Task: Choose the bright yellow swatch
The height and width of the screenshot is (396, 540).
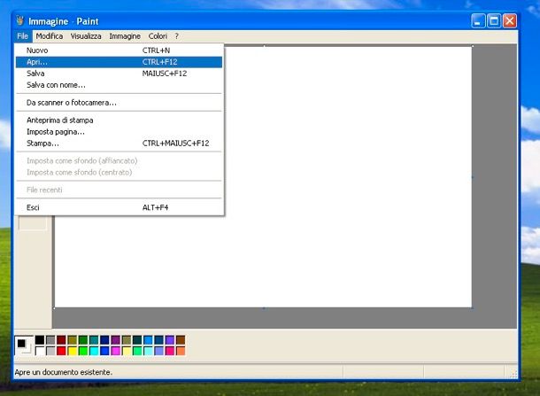Action: [x=73, y=351]
